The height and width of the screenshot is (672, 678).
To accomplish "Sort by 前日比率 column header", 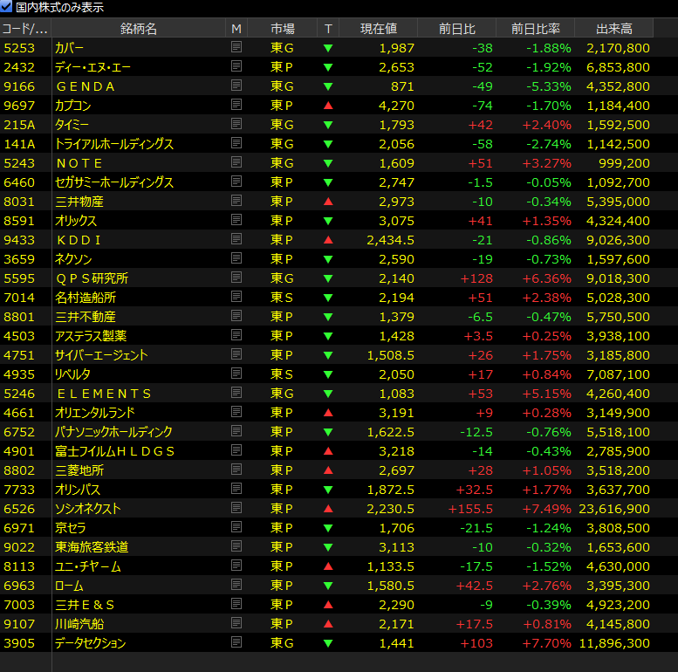I will [535, 29].
